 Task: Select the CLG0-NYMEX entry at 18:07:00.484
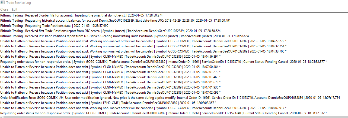point(108,67)
